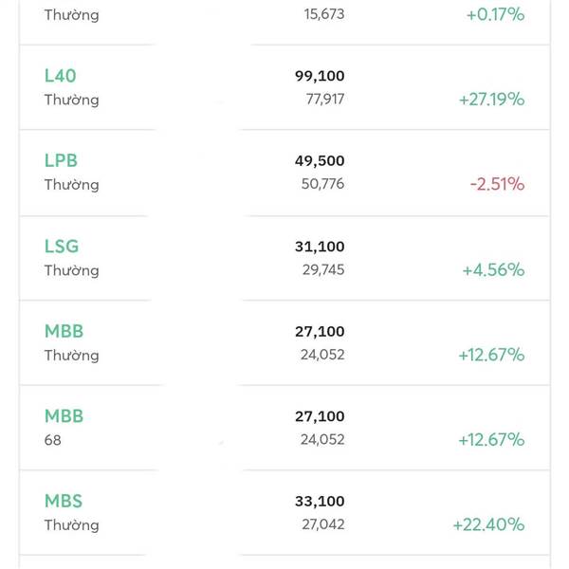Viewport: 569px width, 569px height.
Task: Select the MBS +22.40% profit value
Action: coord(488,524)
